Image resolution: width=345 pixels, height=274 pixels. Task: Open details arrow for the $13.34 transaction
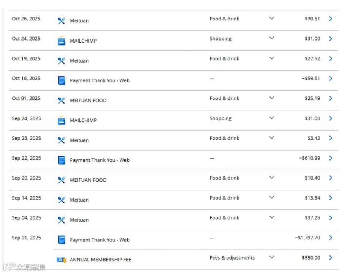(x=331, y=198)
